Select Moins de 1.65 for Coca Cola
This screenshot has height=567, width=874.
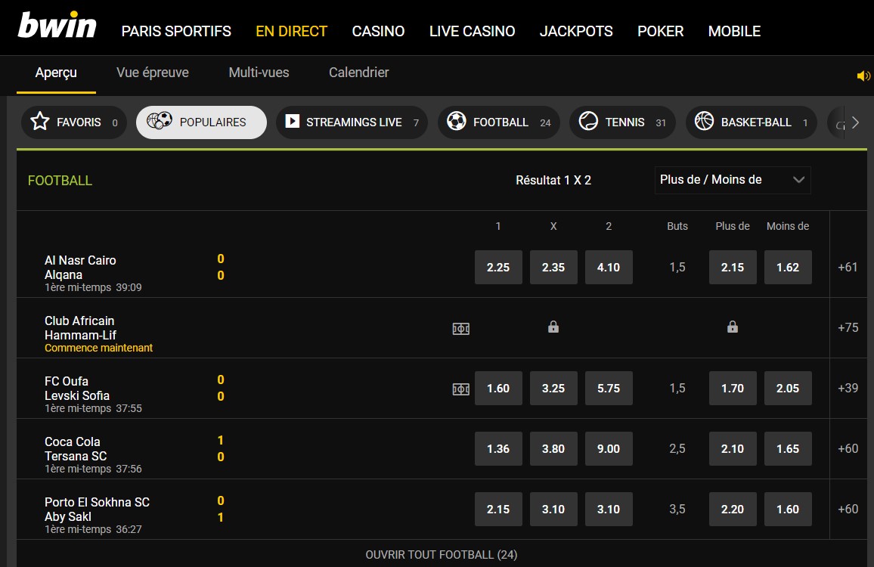click(x=788, y=449)
